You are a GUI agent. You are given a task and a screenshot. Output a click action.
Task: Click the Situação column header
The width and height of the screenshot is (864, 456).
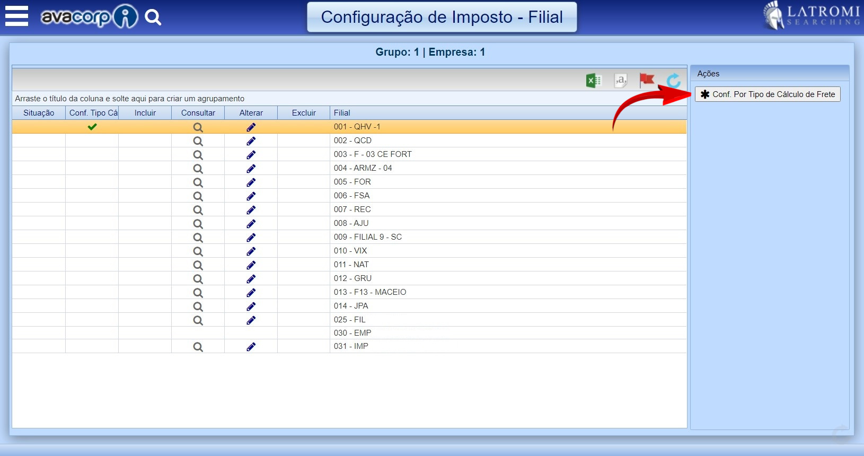(x=39, y=113)
